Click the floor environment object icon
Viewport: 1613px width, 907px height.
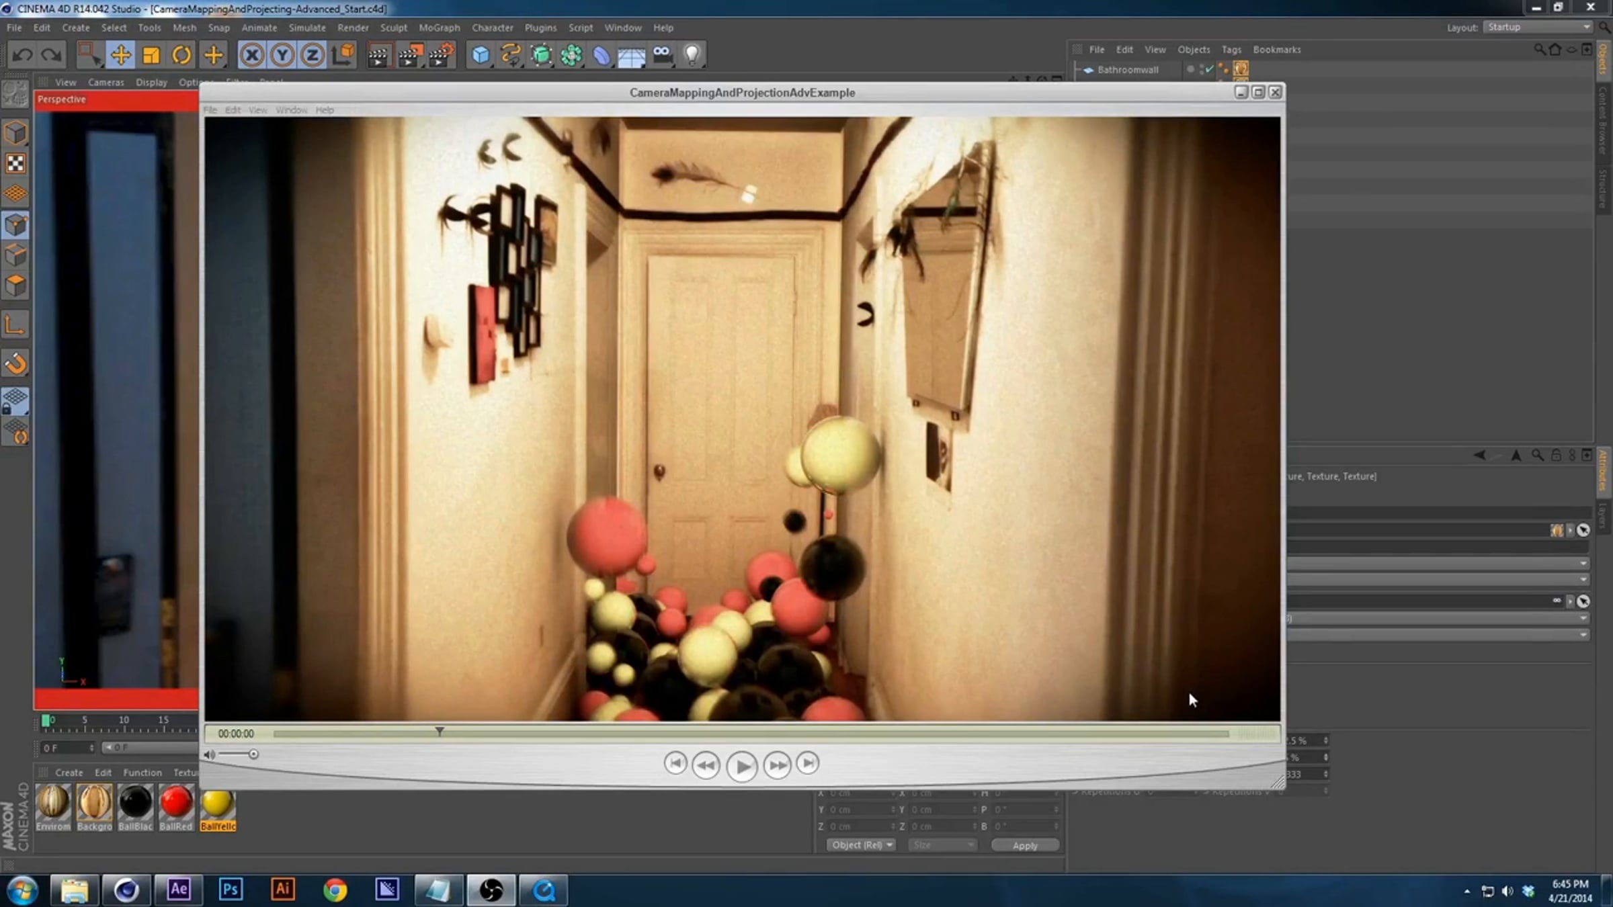coord(632,55)
